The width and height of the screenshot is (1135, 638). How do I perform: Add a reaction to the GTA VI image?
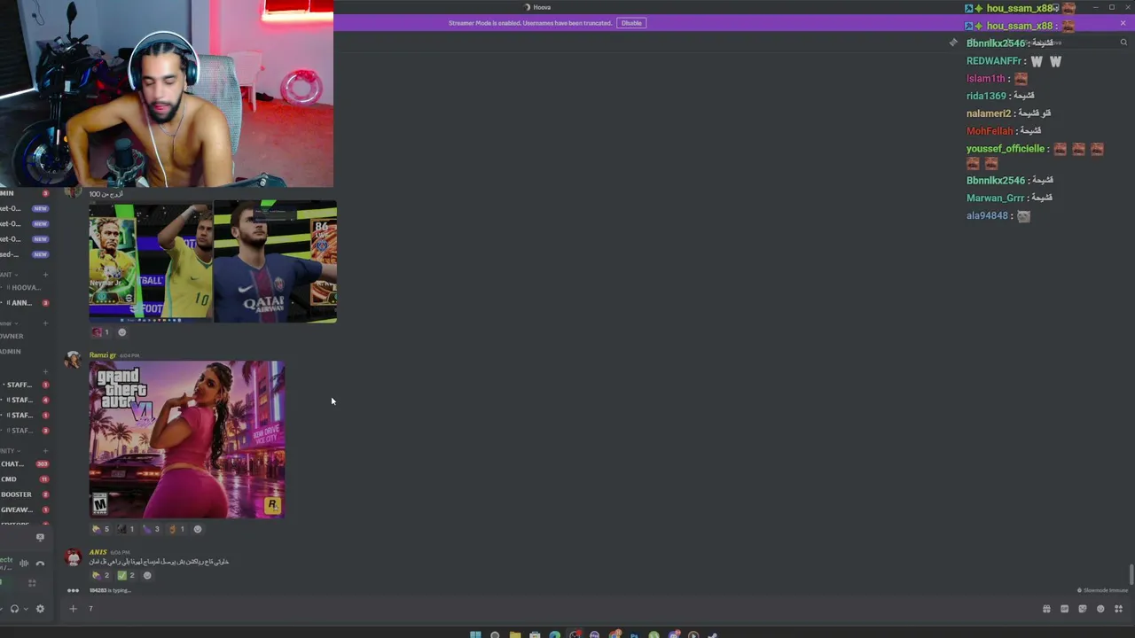click(x=198, y=529)
